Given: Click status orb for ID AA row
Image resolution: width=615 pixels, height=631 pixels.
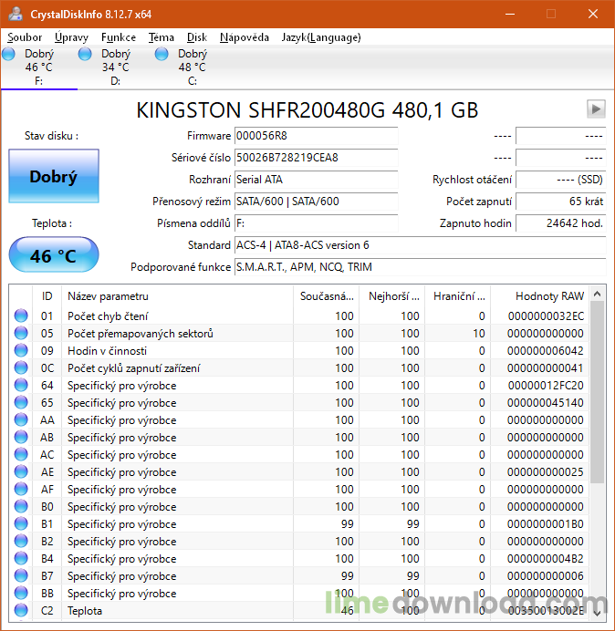Looking at the screenshot, I should [21, 419].
